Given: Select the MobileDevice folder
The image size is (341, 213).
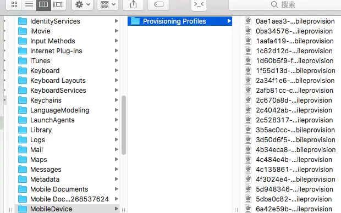Looking at the screenshot, I should (67, 209).
